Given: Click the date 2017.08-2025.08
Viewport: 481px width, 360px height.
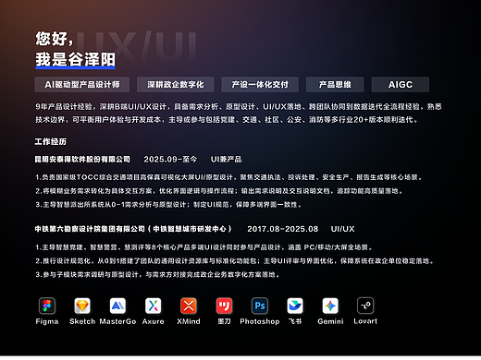Looking at the screenshot, I should click(x=283, y=229).
